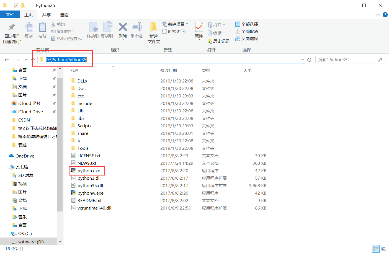Click the navigation pane scroll up arrow
This screenshot has width=389, height=253.
pyautogui.click(x=60, y=69)
